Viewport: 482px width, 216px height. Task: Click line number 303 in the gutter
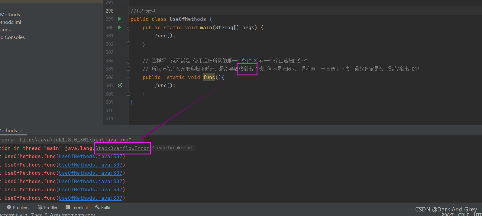pos(110,52)
